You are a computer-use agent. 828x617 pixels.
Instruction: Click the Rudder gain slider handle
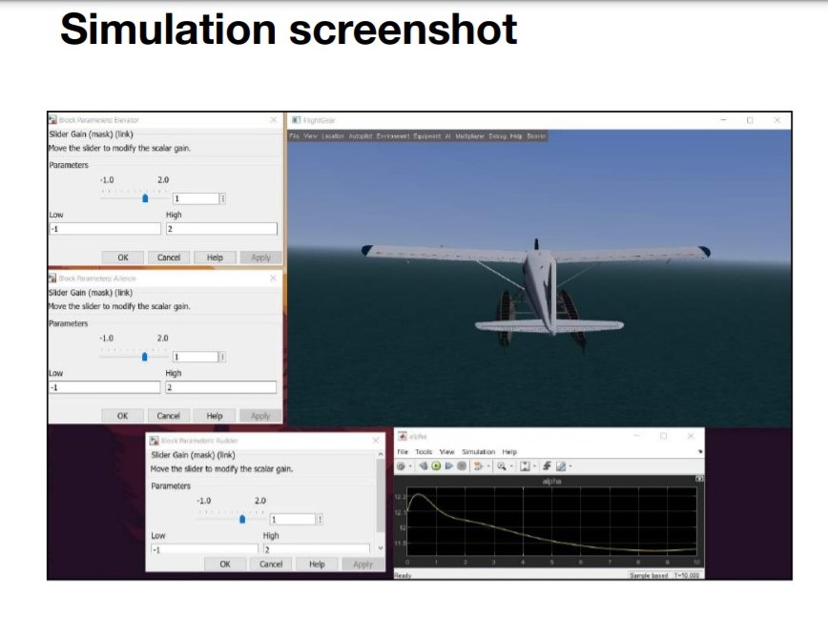[x=242, y=519]
